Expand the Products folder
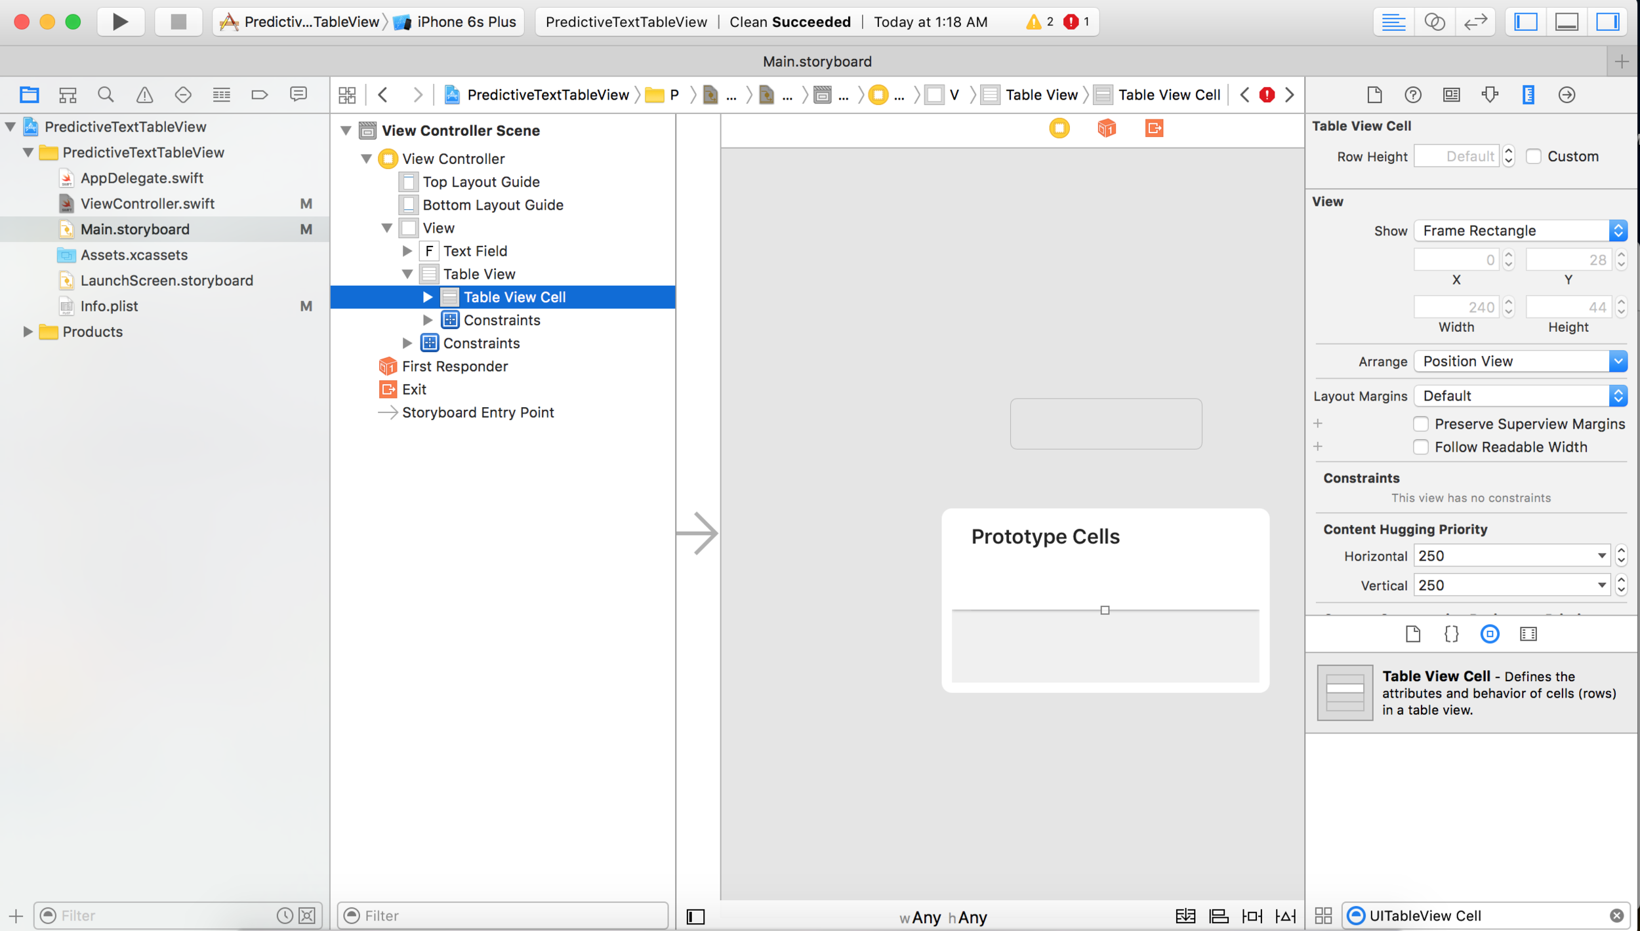 point(28,332)
